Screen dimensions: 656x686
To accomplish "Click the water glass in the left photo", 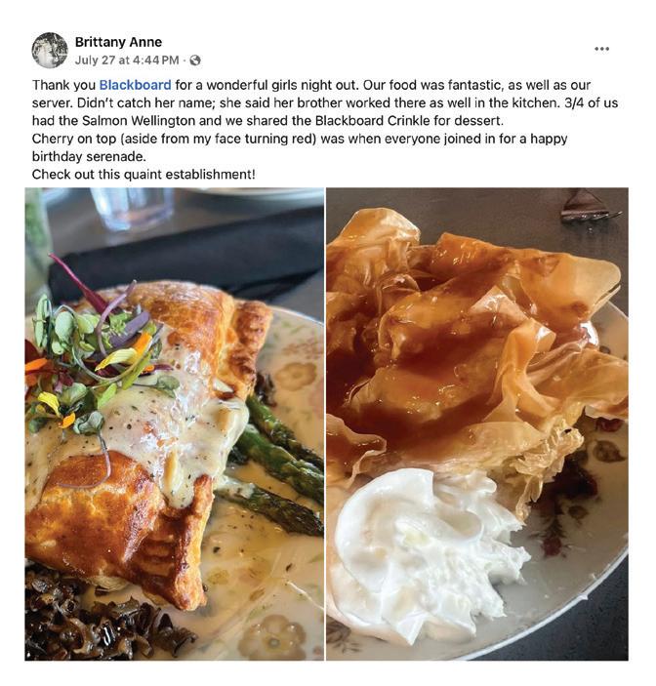I will (131, 208).
